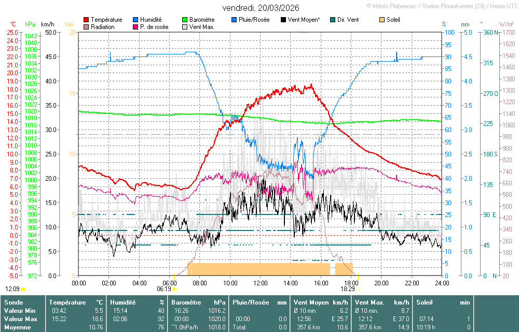This screenshot has width=519, height=332.
Task: Click the orange sunshine duration bar
Action: point(259,269)
